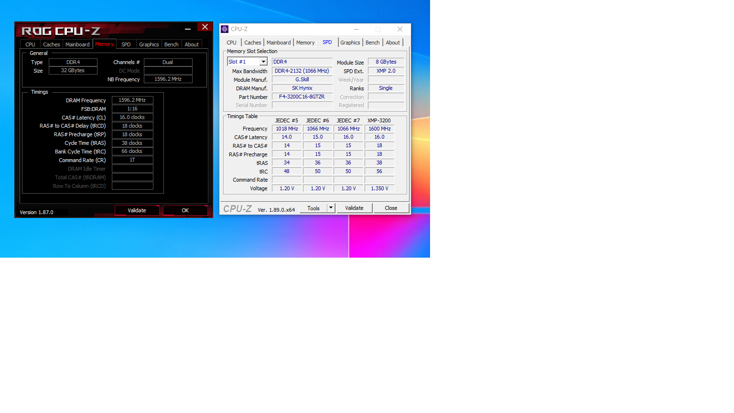Click the tRAS 38 clocks value
The width and height of the screenshot is (734, 413).
132,143
